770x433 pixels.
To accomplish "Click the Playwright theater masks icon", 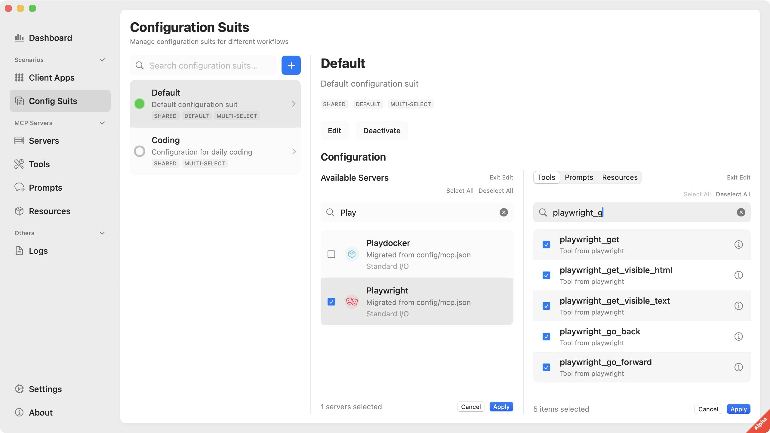I will point(352,301).
